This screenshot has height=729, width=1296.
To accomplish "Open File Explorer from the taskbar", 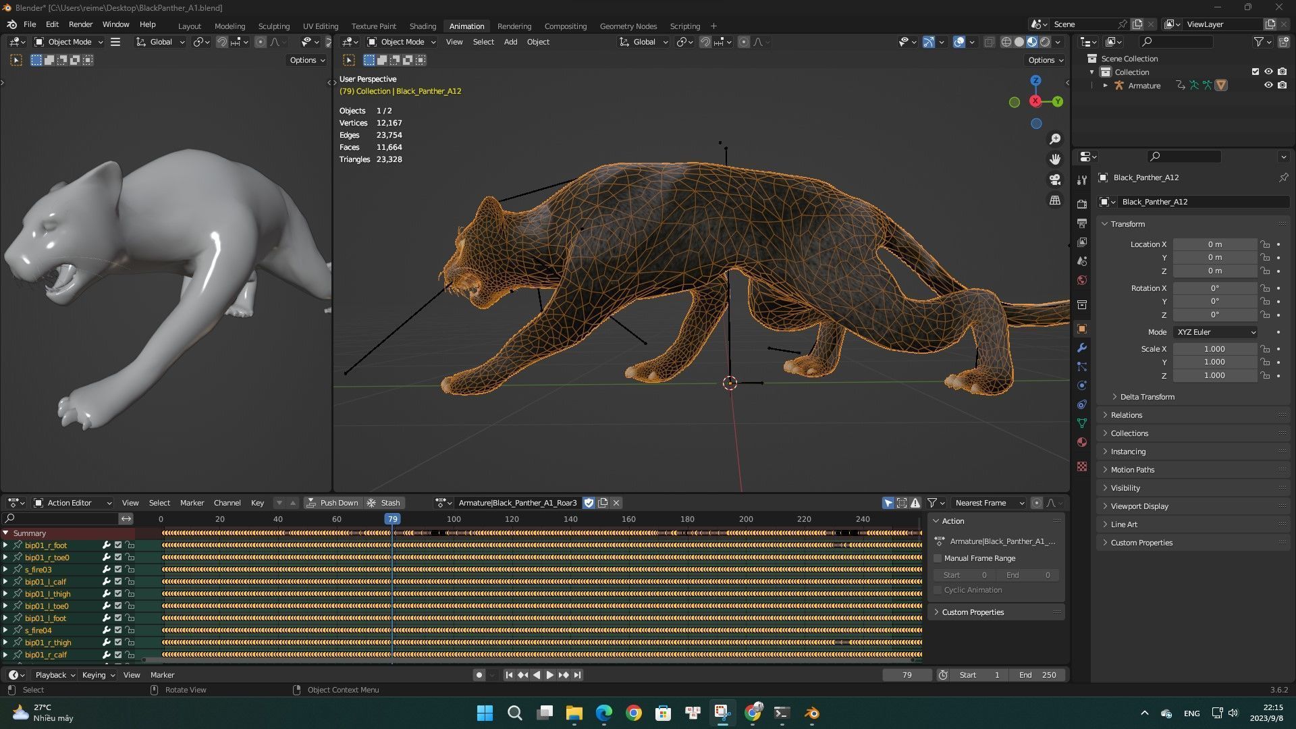I will tap(574, 713).
